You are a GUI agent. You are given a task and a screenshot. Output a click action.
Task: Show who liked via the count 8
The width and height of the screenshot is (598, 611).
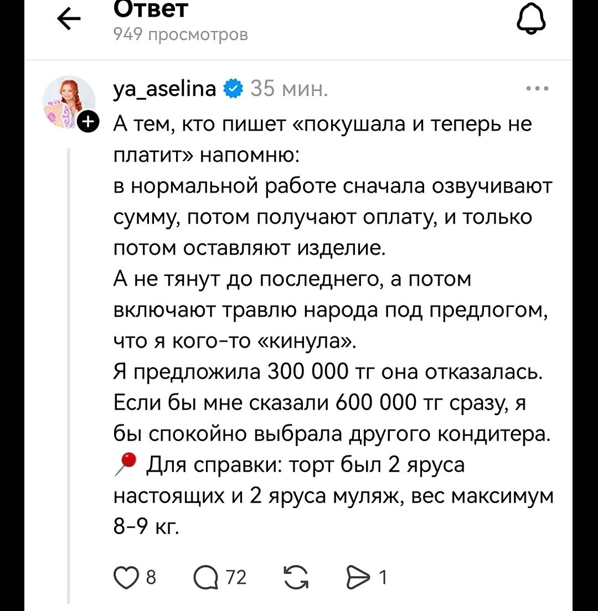coord(150,578)
